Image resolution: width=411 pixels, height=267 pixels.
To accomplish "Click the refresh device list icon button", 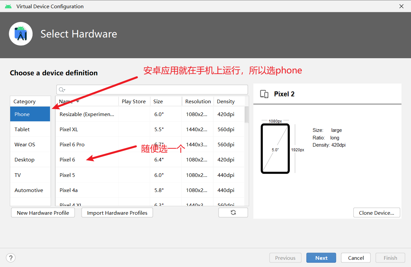I will tap(233, 212).
